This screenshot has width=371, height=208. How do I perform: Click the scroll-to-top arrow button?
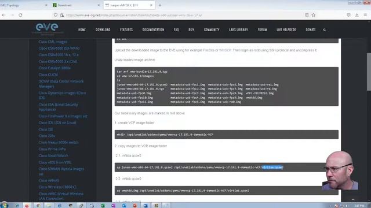tap(353, 199)
